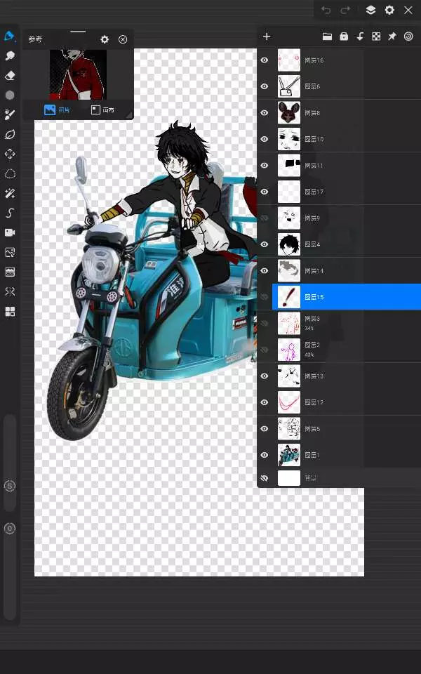Screen dimensions: 421x674
Task: Hide layer 图层11 with eye icon
Action: pyautogui.click(x=265, y=166)
